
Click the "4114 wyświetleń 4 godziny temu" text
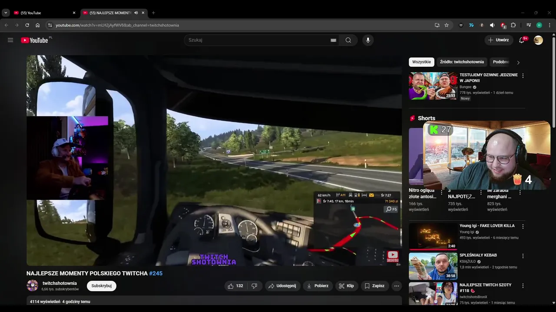click(x=60, y=302)
